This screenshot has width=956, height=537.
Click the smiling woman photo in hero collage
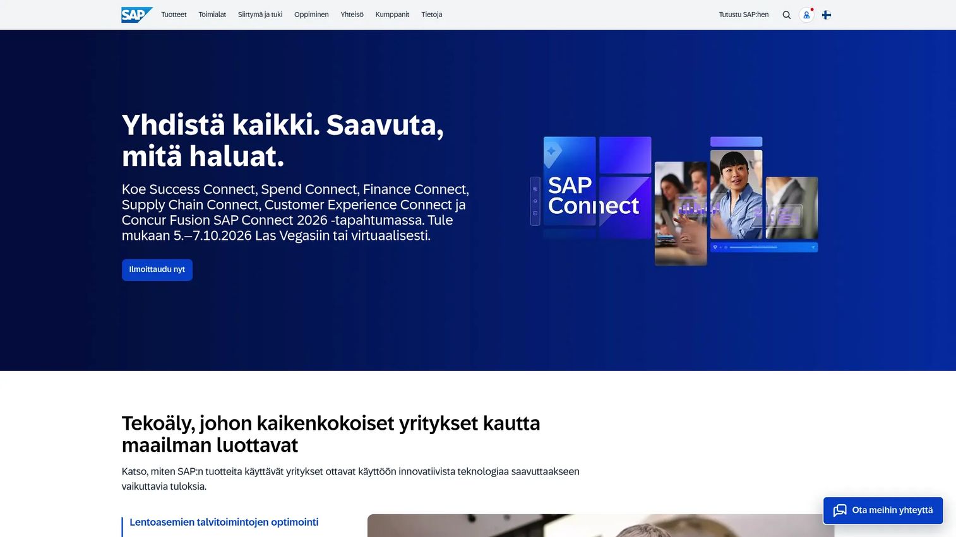click(736, 194)
